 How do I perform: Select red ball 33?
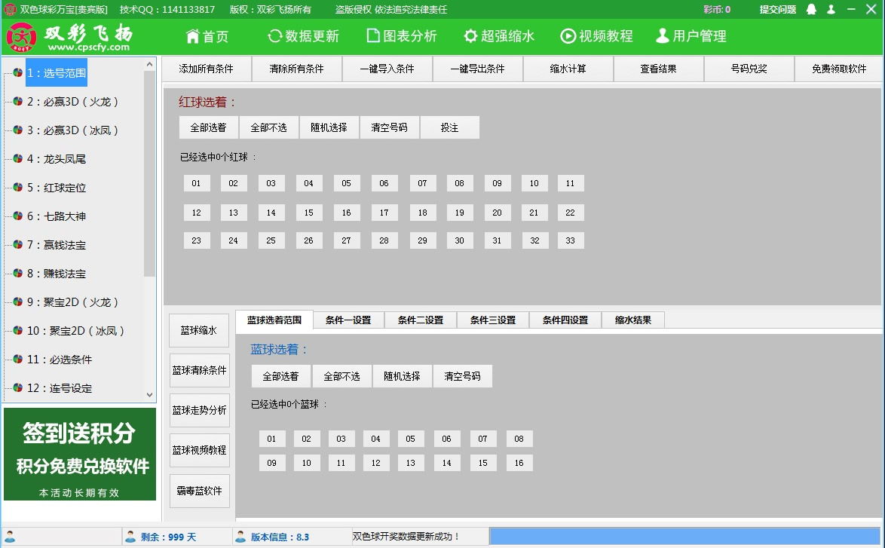[571, 240]
